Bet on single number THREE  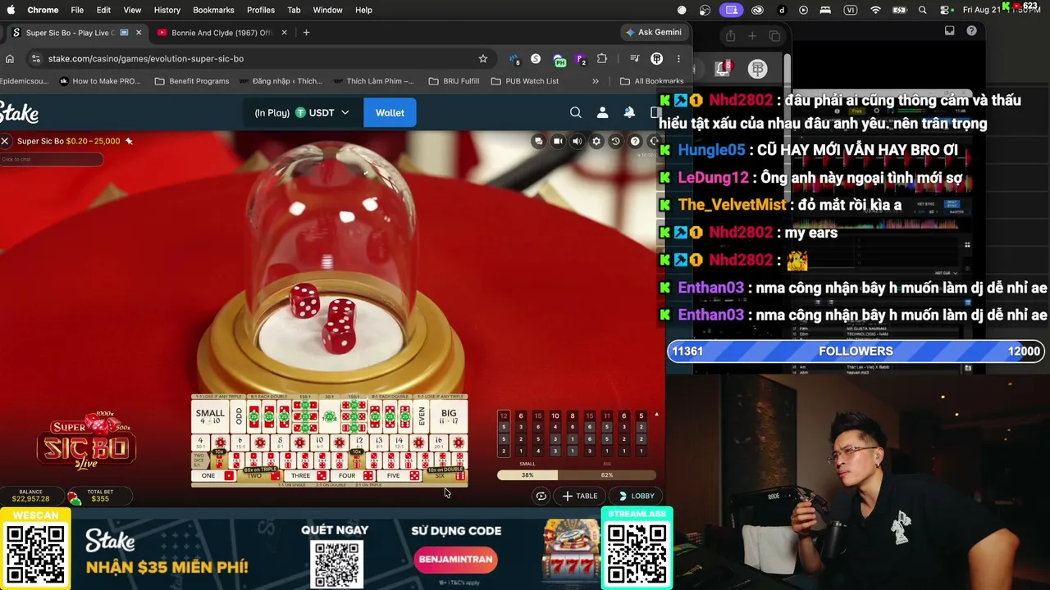(x=308, y=476)
